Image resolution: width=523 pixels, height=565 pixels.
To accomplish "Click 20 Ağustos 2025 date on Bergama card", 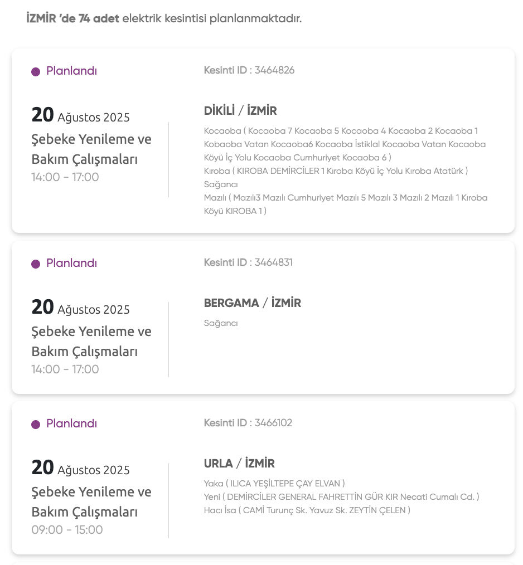I will coord(81,308).
